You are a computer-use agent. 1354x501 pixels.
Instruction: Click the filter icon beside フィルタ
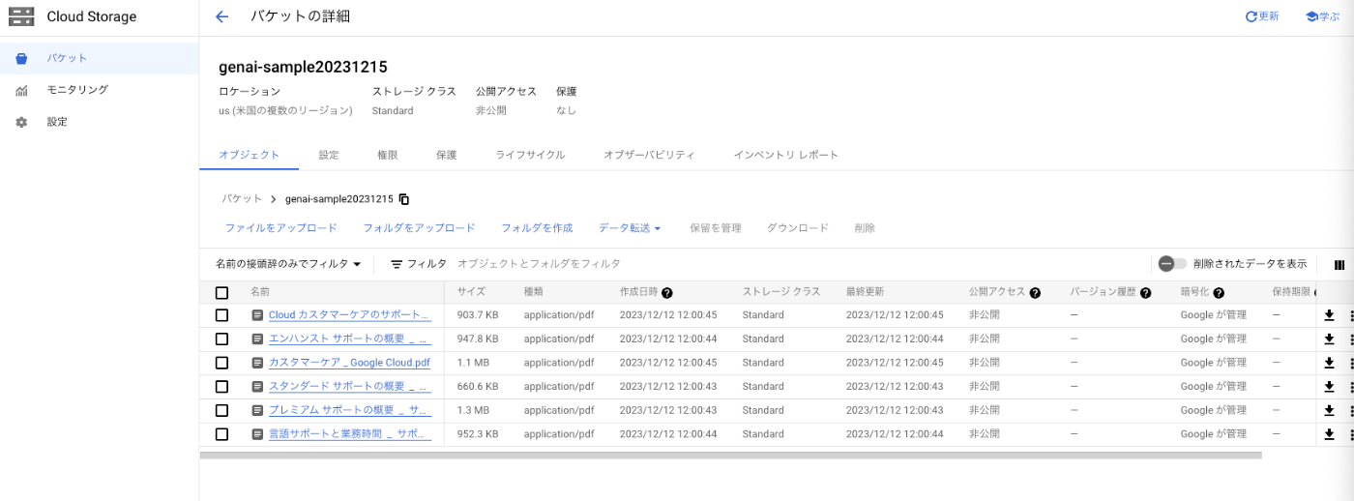point(397,264)
